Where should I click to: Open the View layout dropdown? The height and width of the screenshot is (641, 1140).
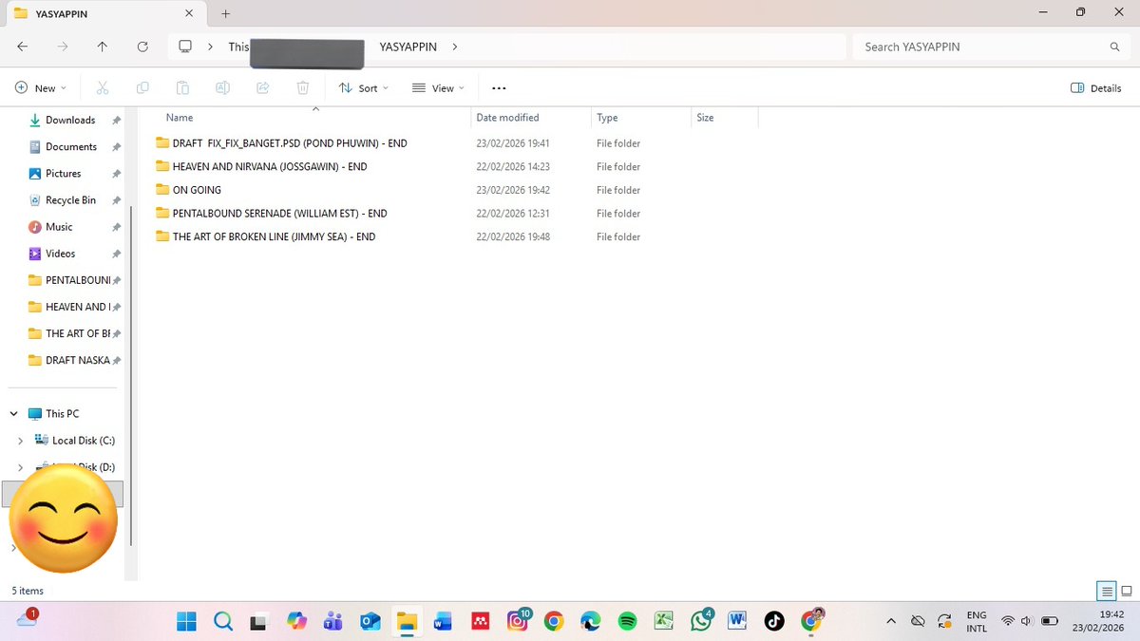coord(438,88)
